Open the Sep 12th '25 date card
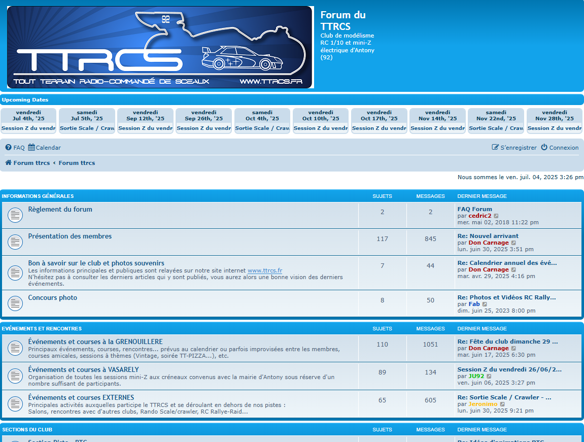 145,121
